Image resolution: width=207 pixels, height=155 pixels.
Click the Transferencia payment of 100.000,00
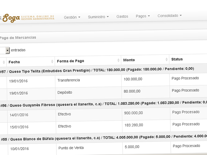(x=69, y=80)
